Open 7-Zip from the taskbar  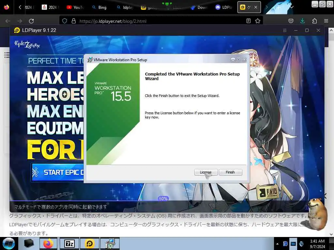click(x=69, y=243)
